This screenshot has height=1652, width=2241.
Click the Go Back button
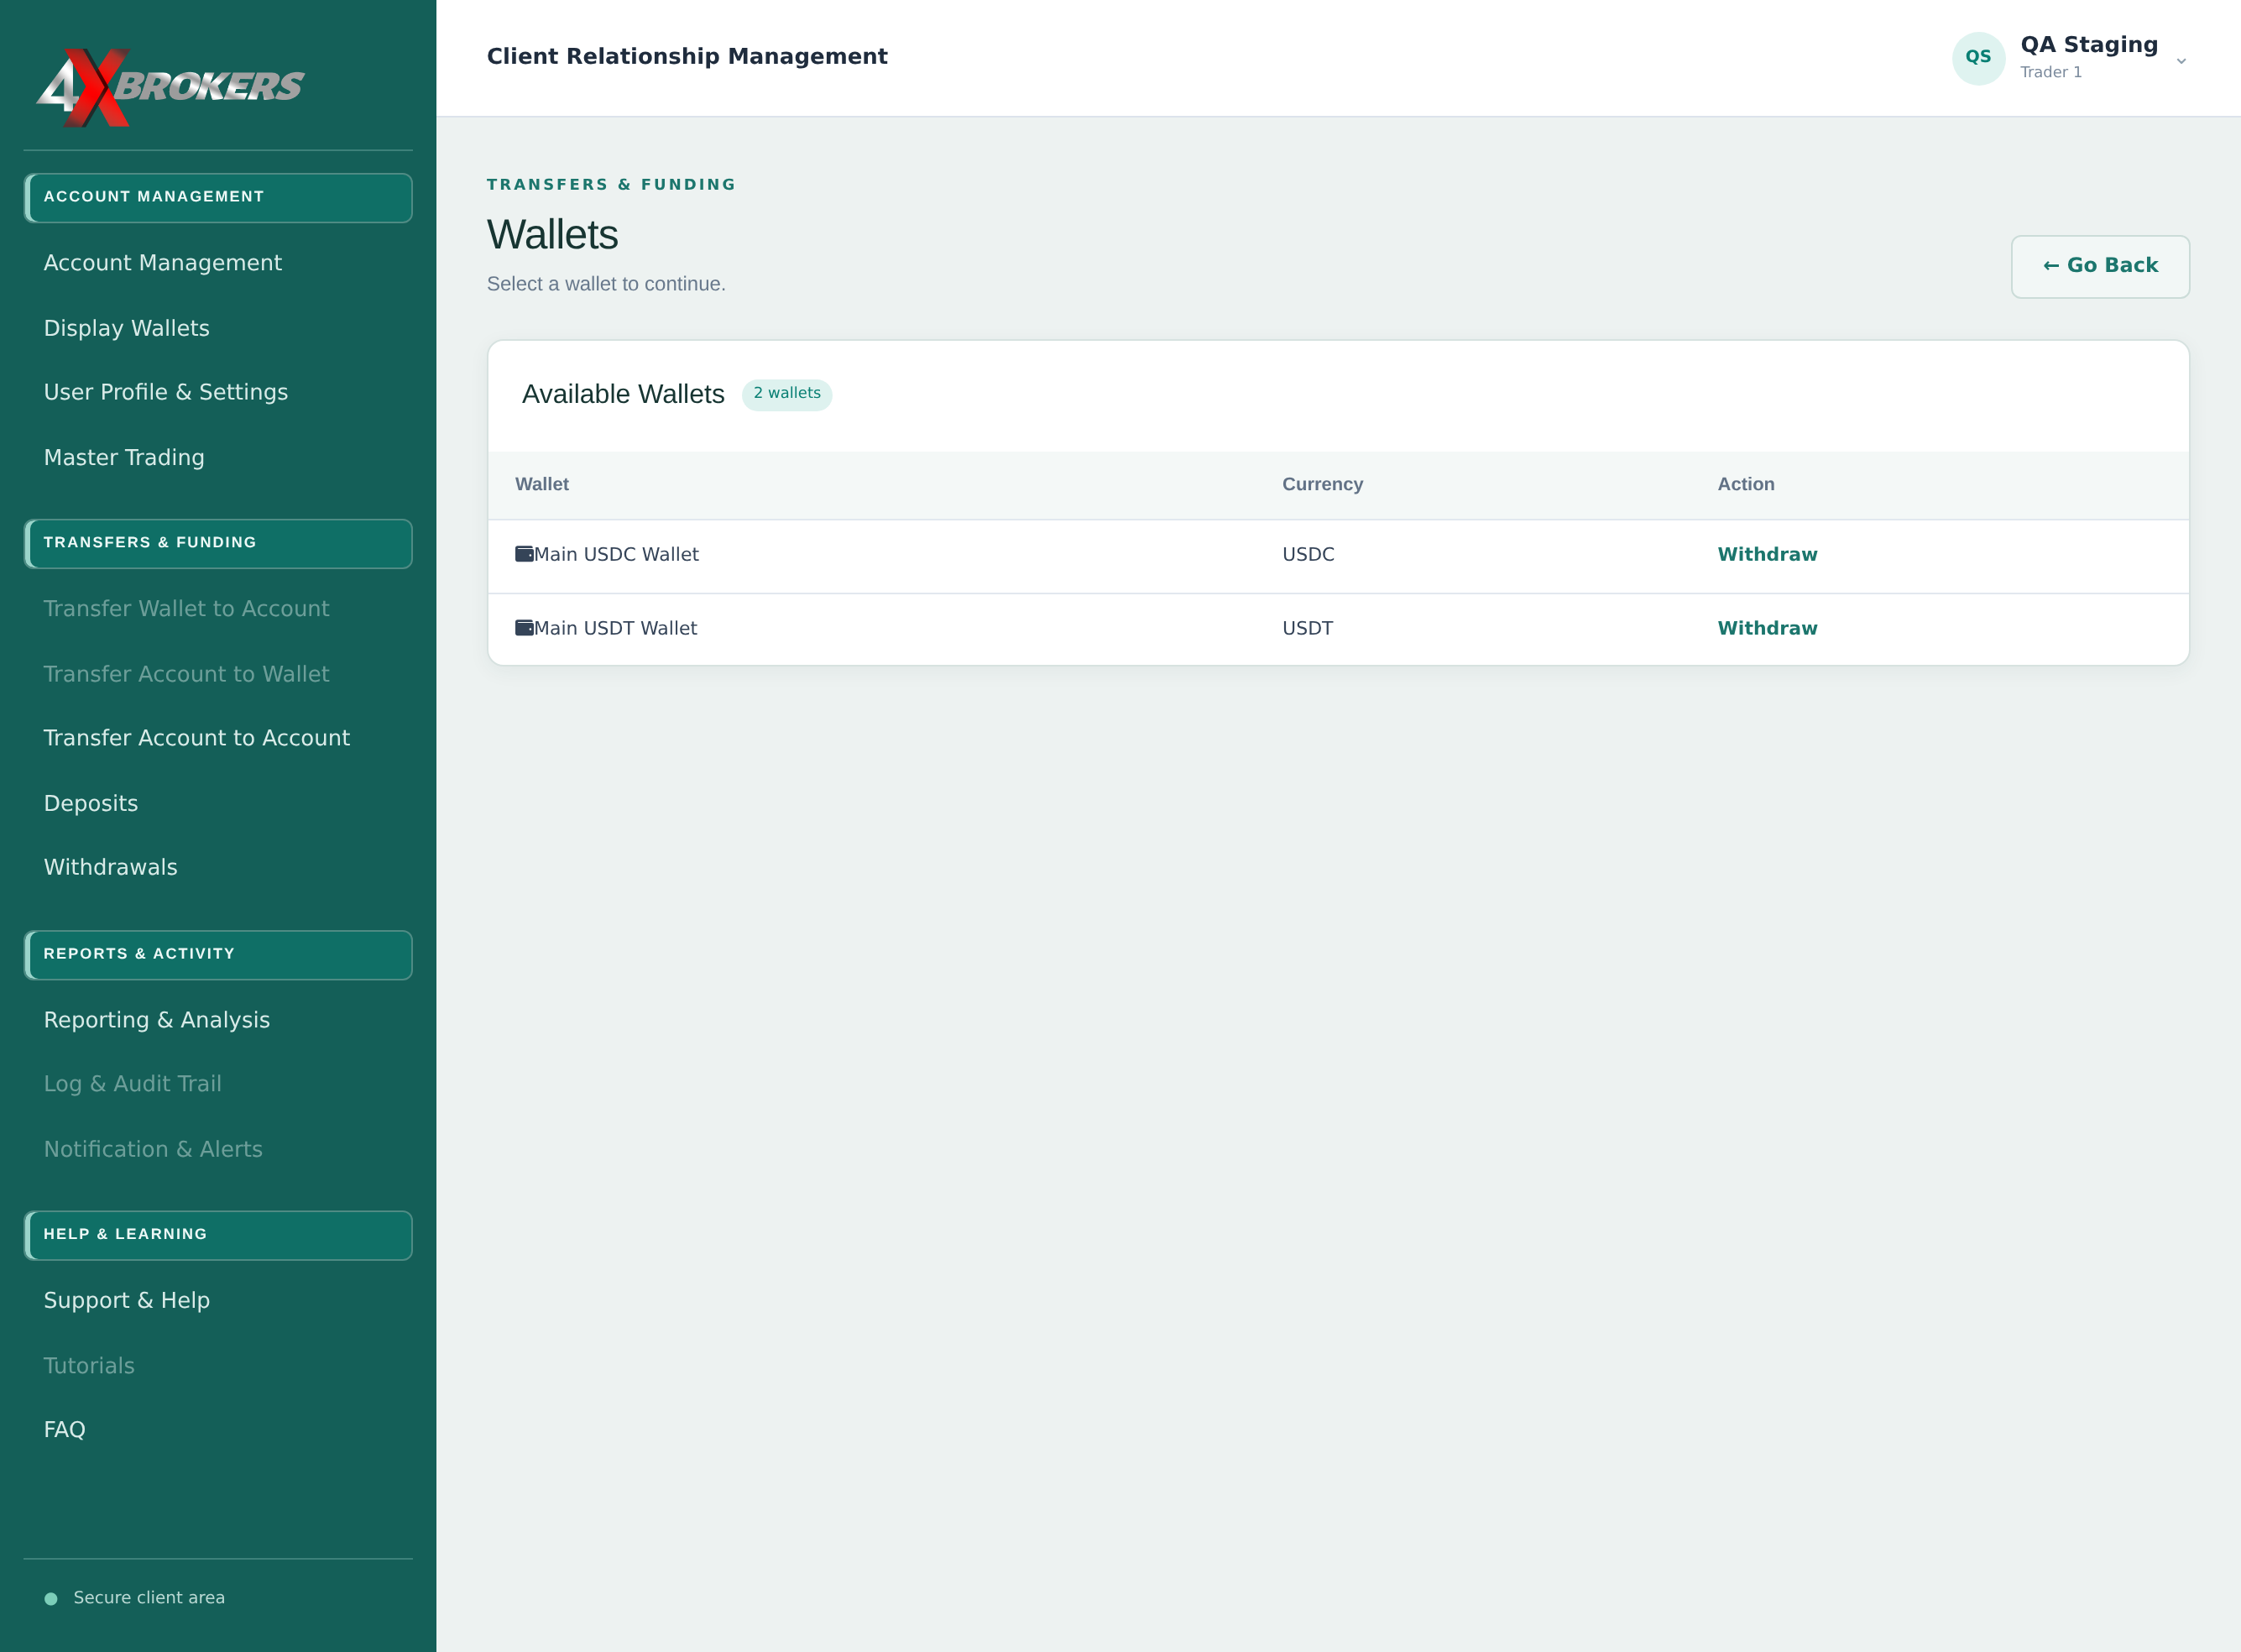coord(2100,266)
